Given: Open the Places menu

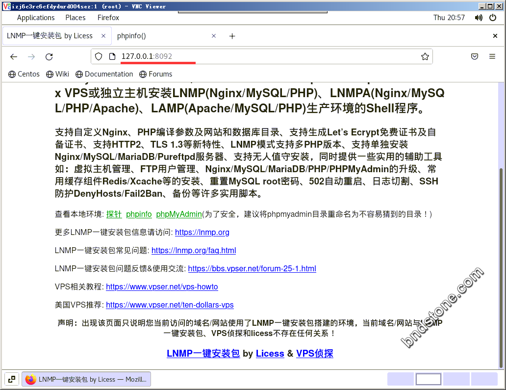Looking at the screenshot, I should [76, 18].
